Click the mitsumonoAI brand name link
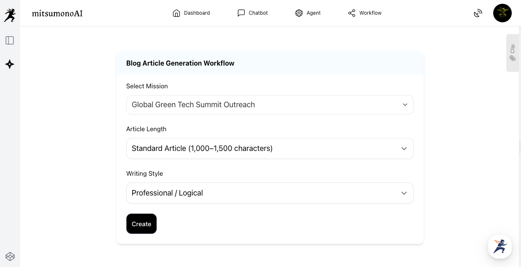 pos(57,13)
